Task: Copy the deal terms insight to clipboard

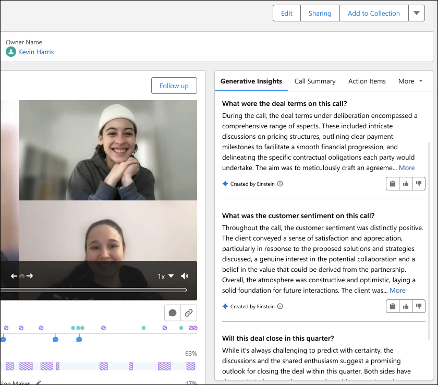Action: (393, 184)
